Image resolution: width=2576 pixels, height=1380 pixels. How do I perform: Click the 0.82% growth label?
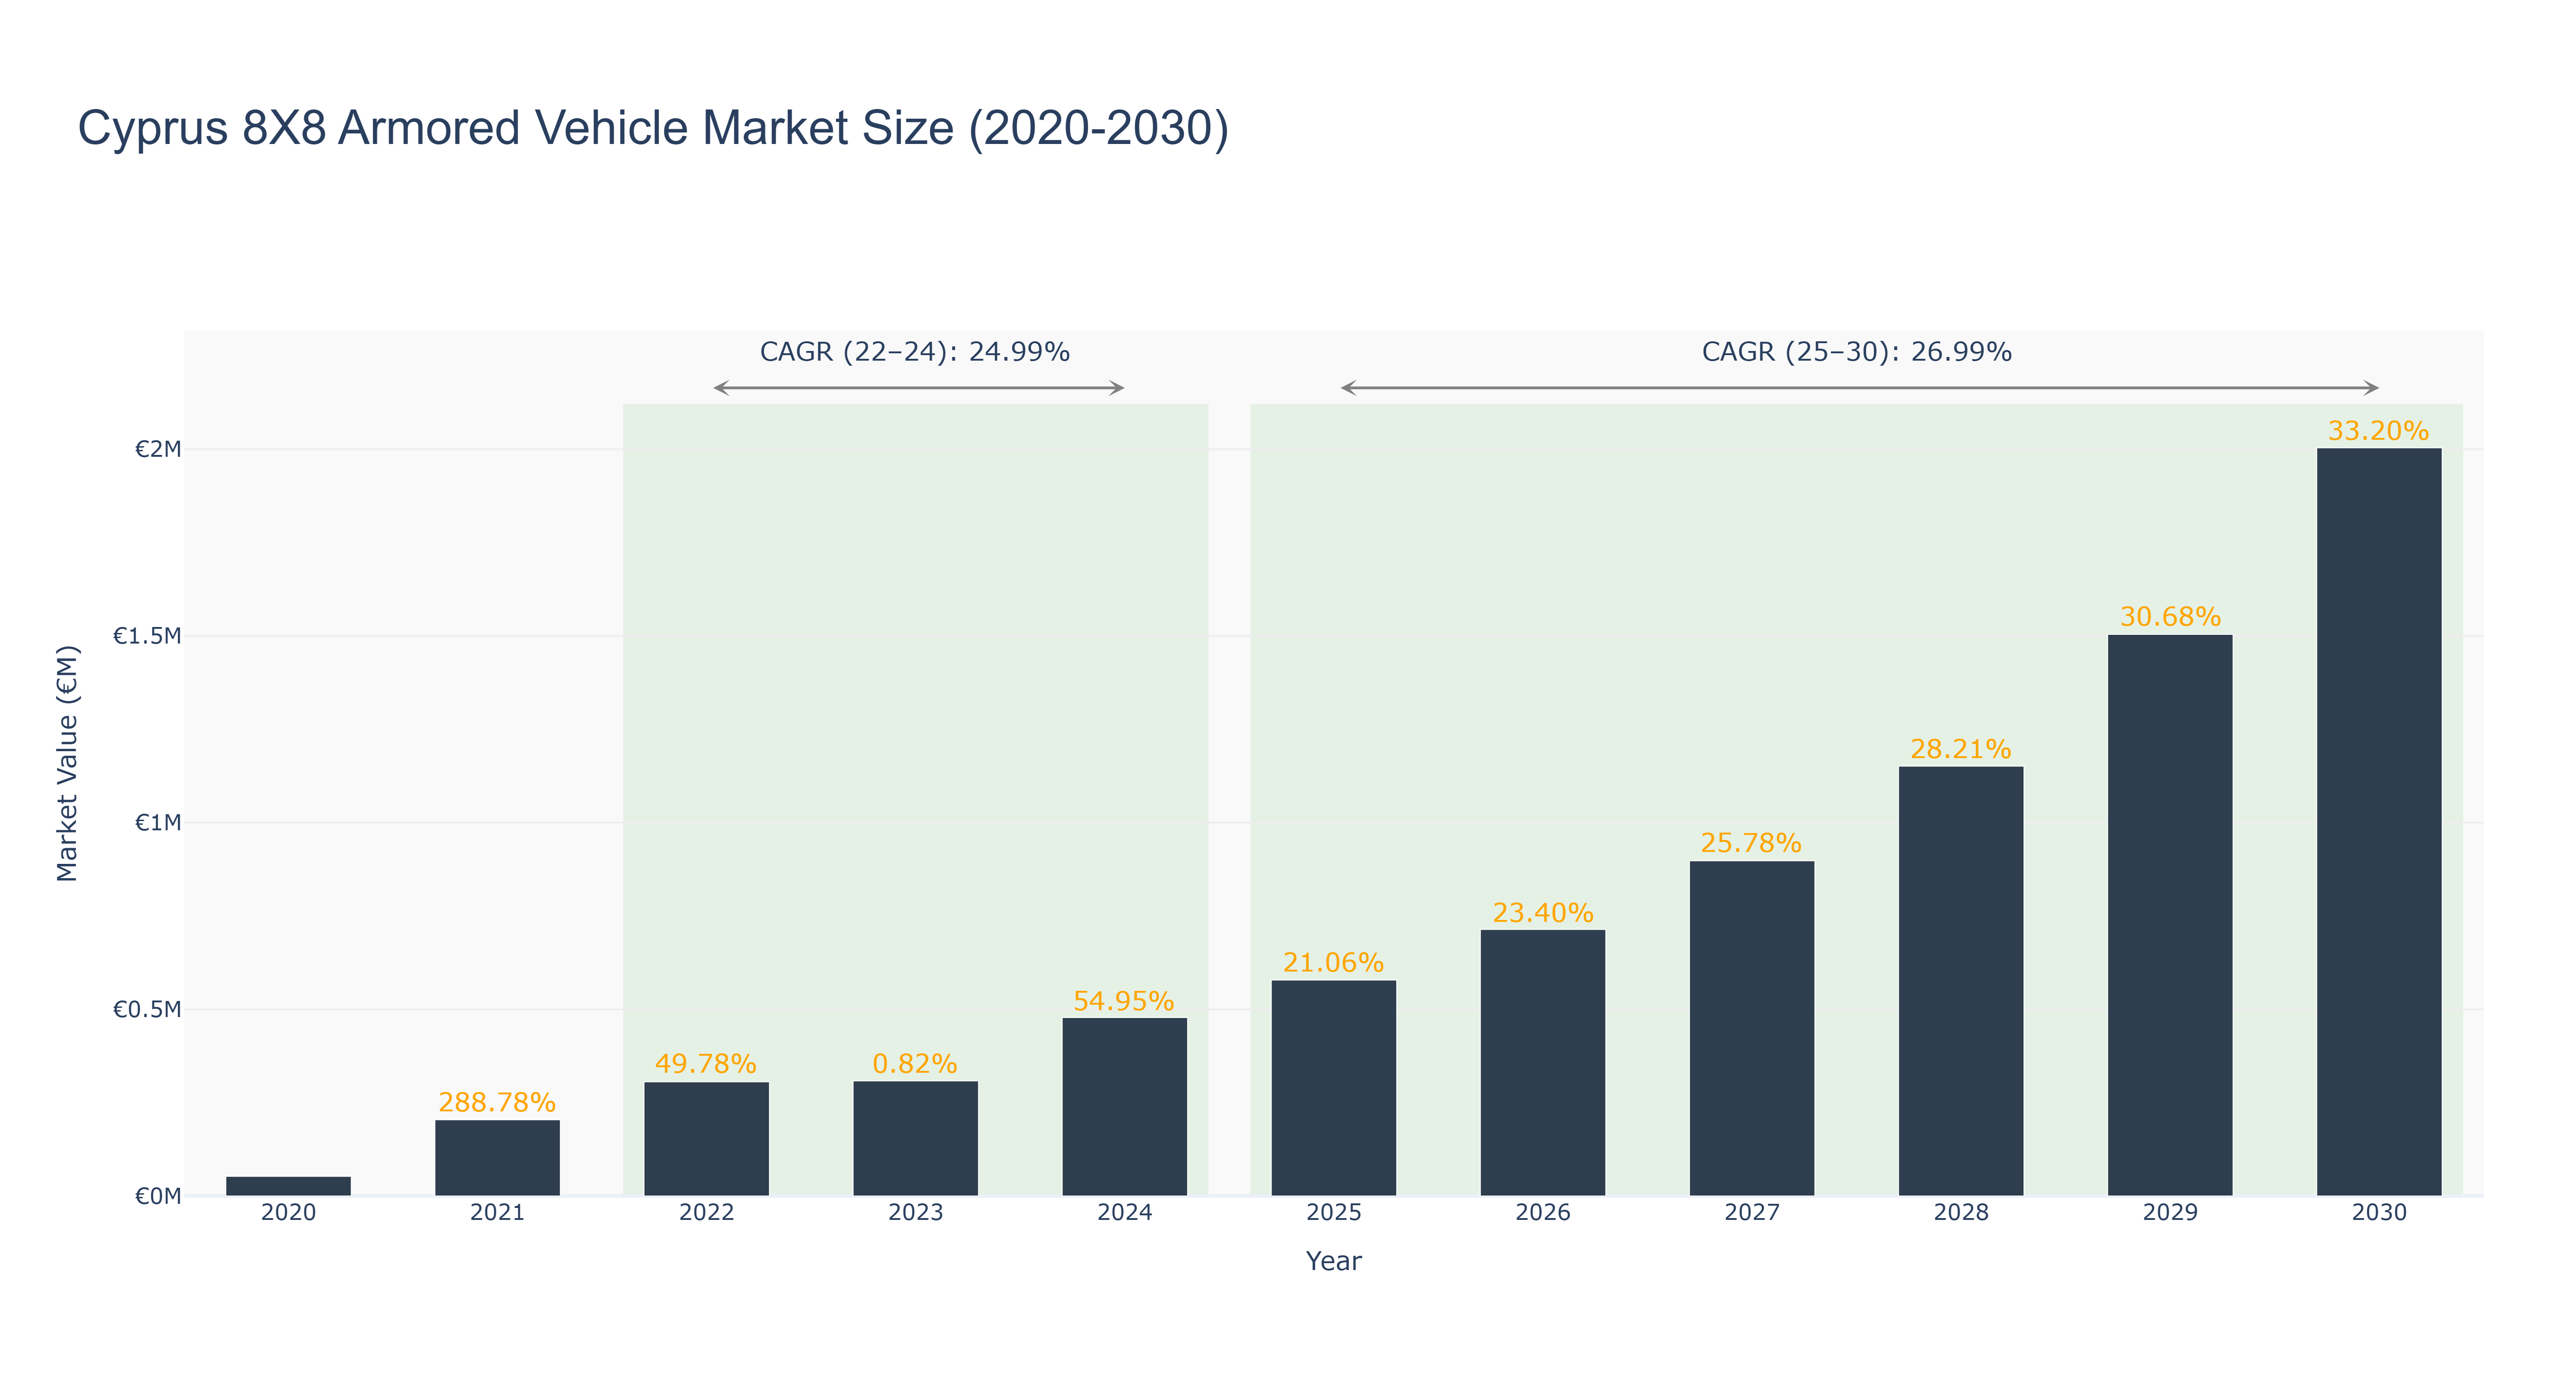coord(915,1063)
